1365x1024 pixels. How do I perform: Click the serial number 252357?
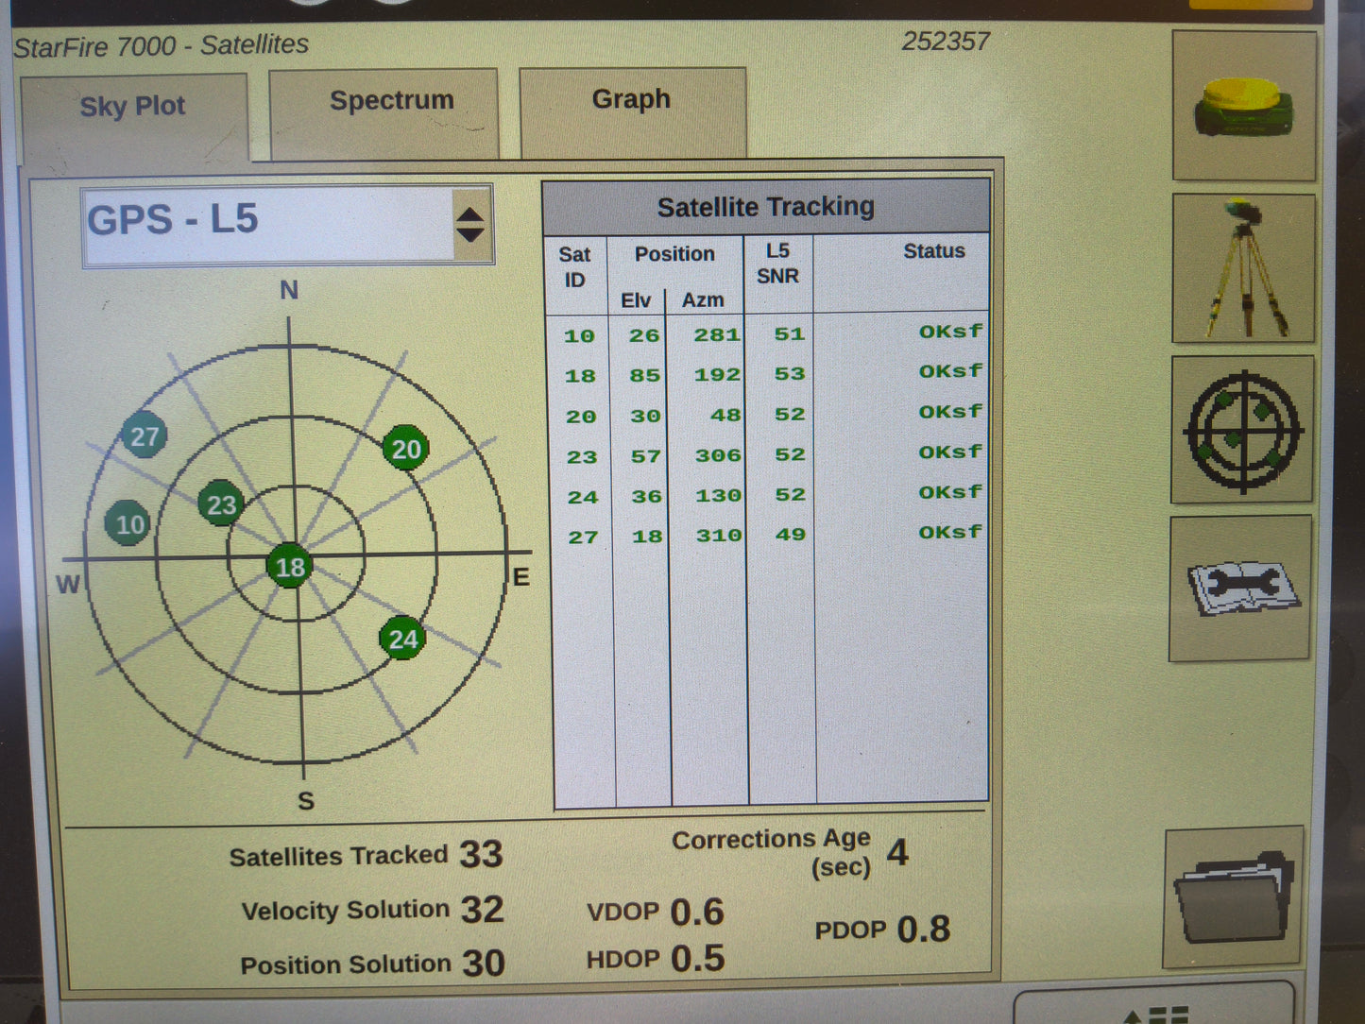pyautogui.click(x=946, y=42)
